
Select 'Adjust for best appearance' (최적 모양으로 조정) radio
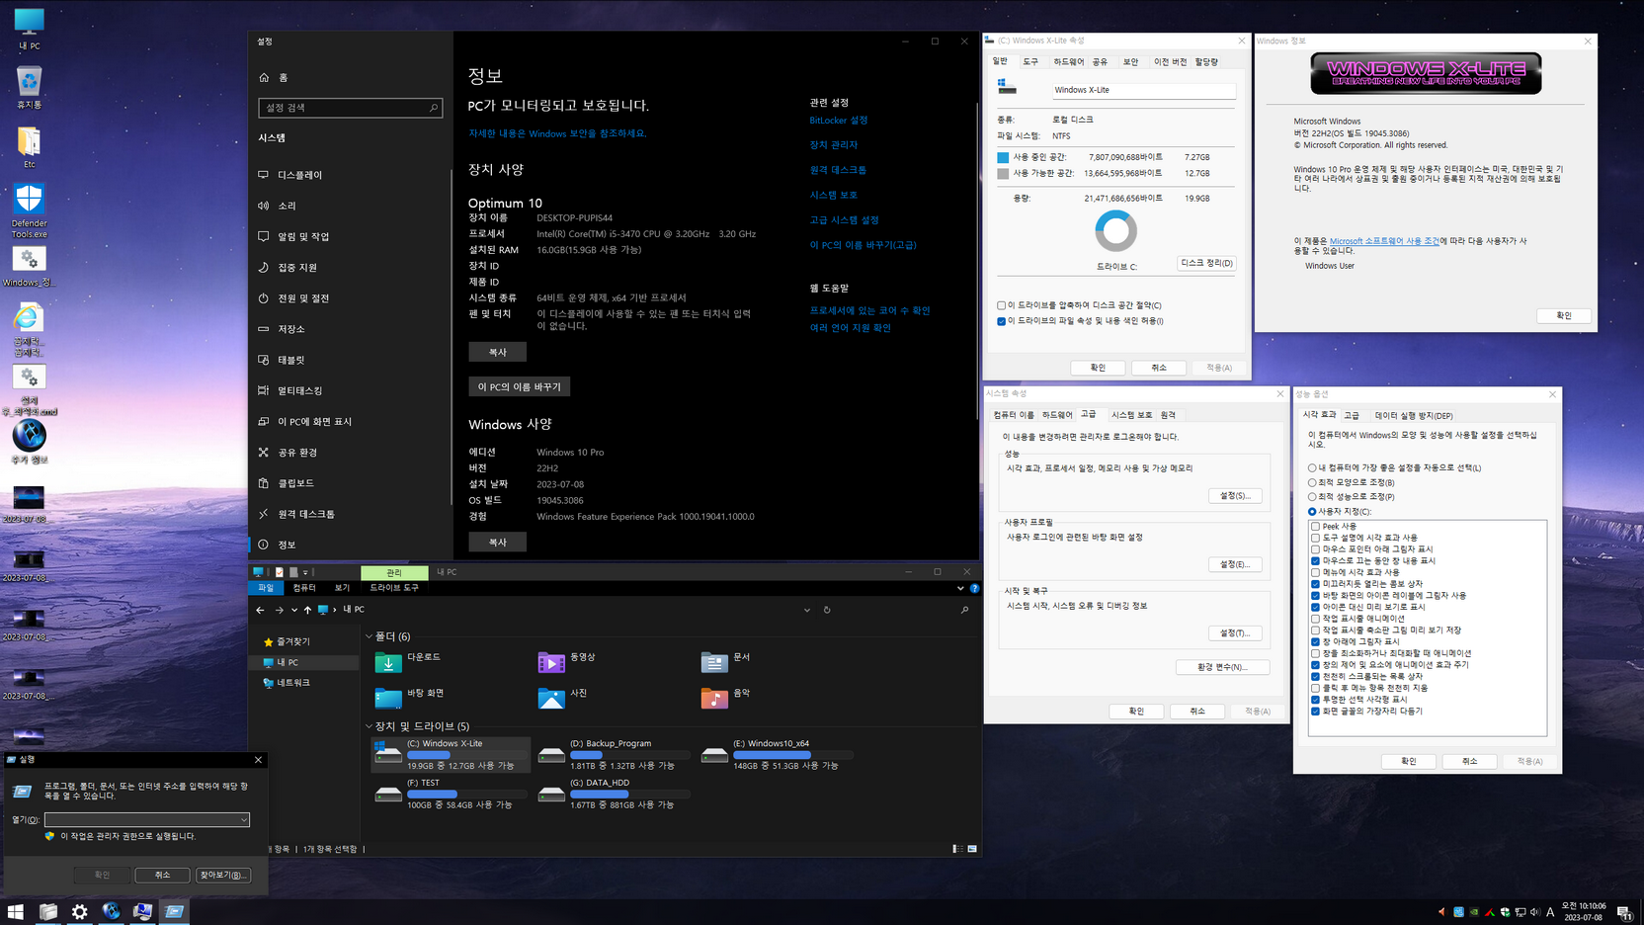point(1312,482)
